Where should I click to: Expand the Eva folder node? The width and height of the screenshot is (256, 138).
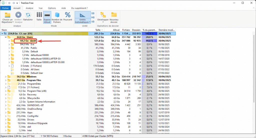pyautogui.click(x=9, y=44)
